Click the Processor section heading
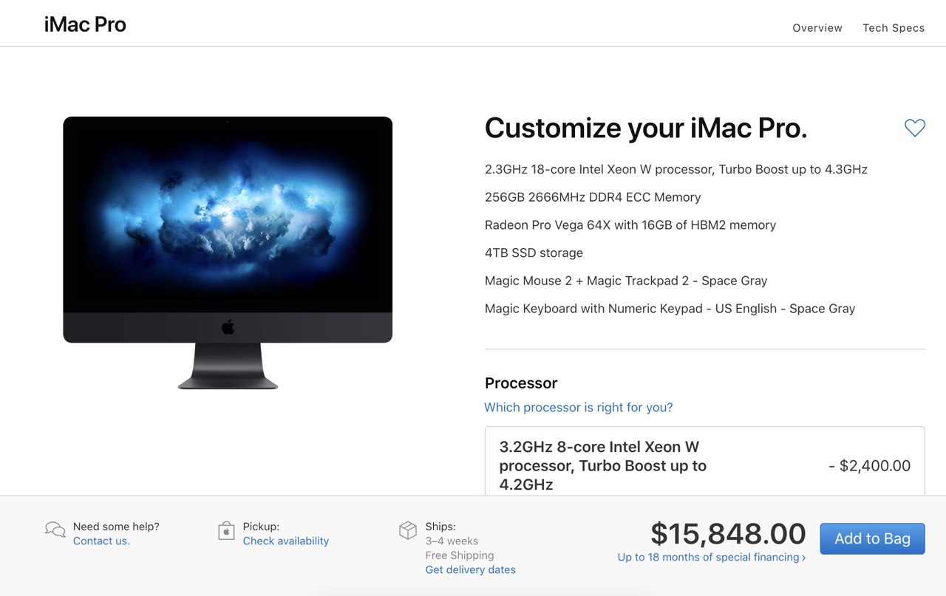Screen dimensions: 946x596 click(x=521, y=383)
